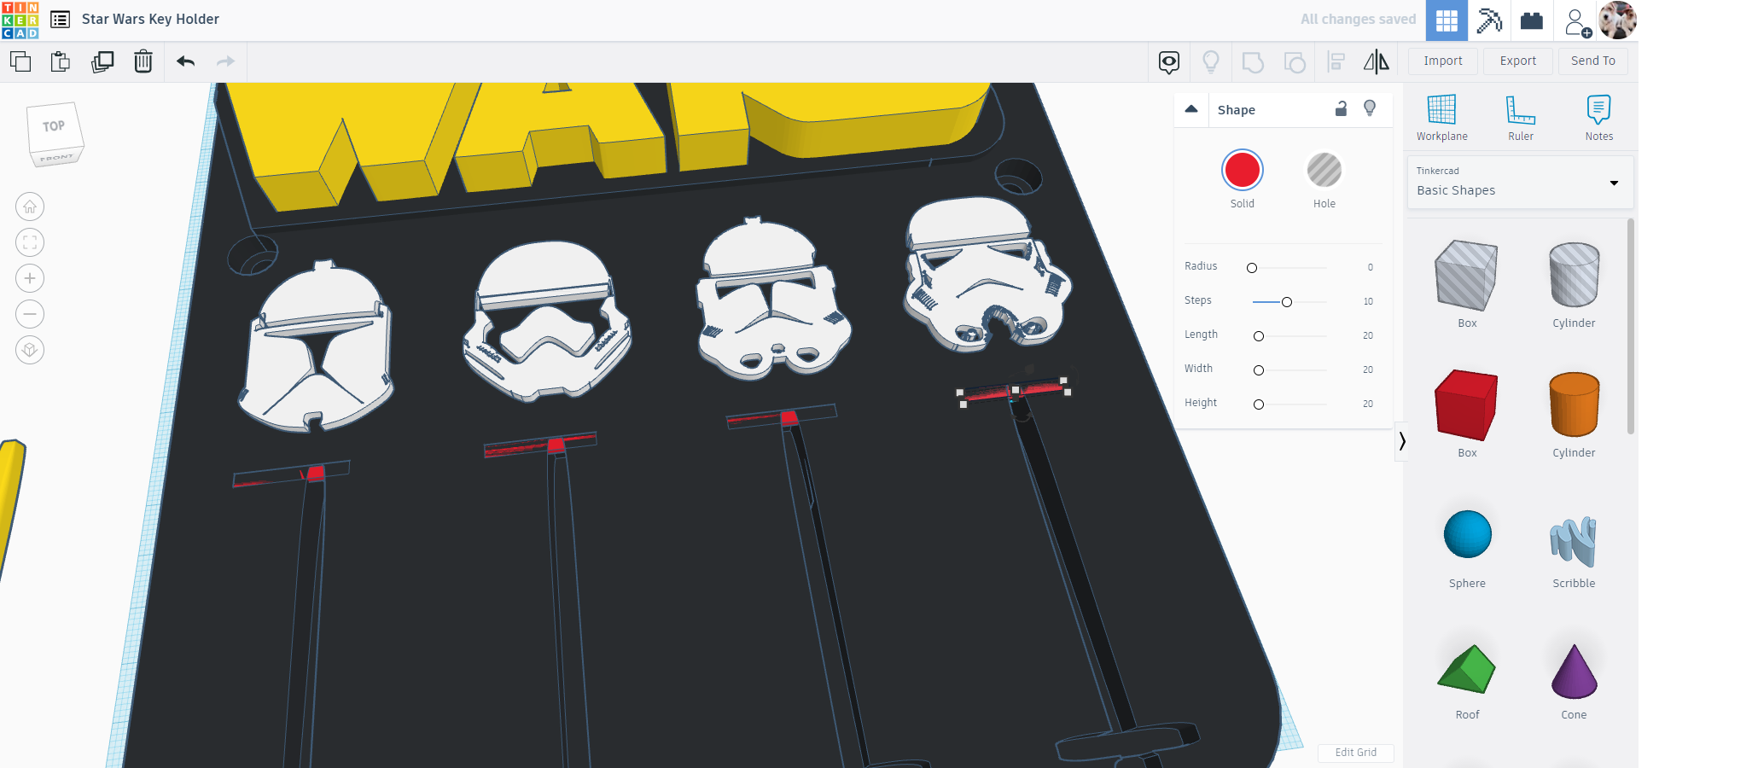Click the Paste toolbar icon

60,61
